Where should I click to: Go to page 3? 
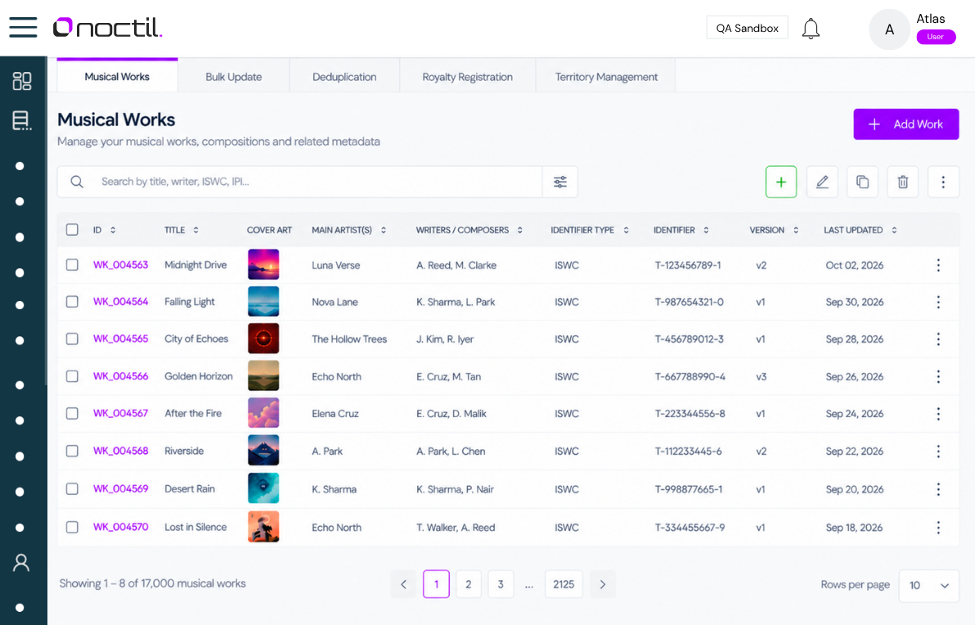point(501,584)
